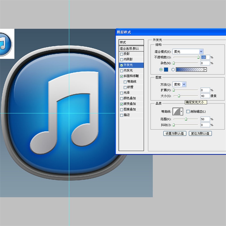The height and width of the screenshot is (226, 226).
Task: Enable the 消除锯齿 anti-alias checkbox
Action: tap(188, 112)
